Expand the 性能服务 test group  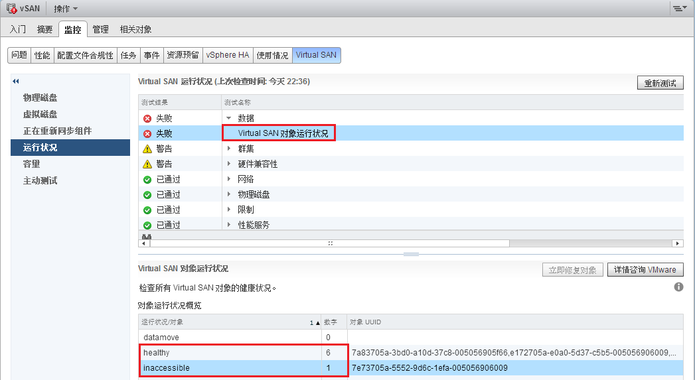(x=229, y=225)
